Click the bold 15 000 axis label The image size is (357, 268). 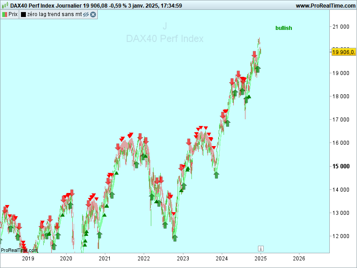point(341,166)
